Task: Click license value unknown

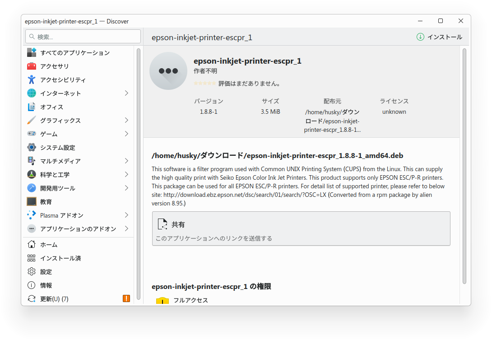Action: (x=394, y=112)
